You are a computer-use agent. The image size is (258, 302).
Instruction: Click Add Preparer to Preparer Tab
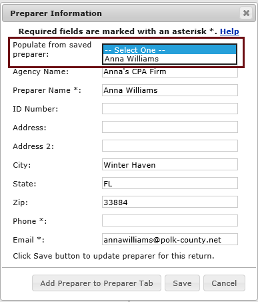point(97,283)
